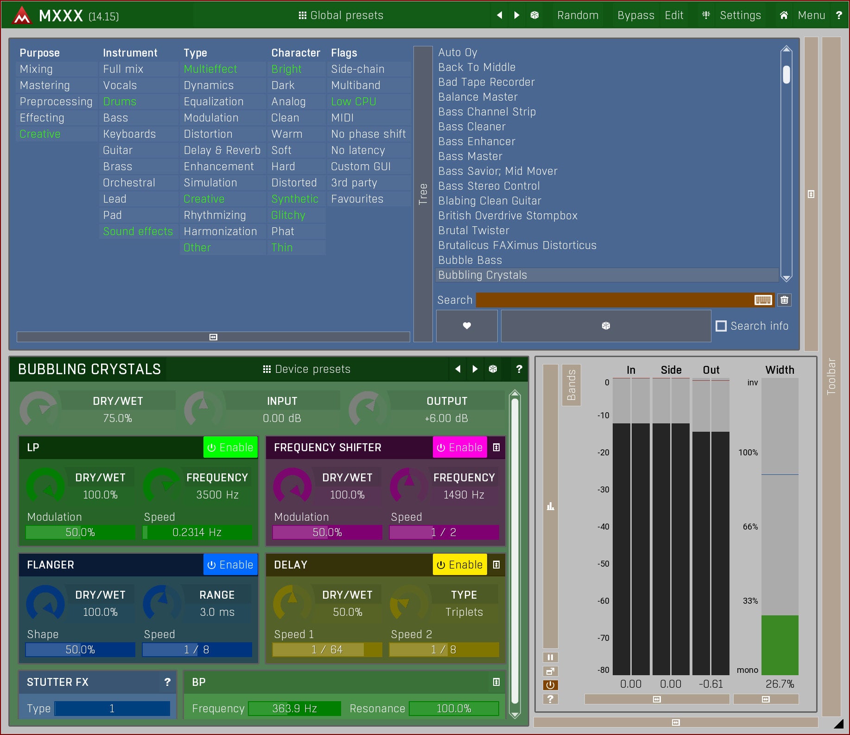Go to previous global preset arrow
This screenshot has height=735, width=850.
pyautogui.click(x=499, y=15)
